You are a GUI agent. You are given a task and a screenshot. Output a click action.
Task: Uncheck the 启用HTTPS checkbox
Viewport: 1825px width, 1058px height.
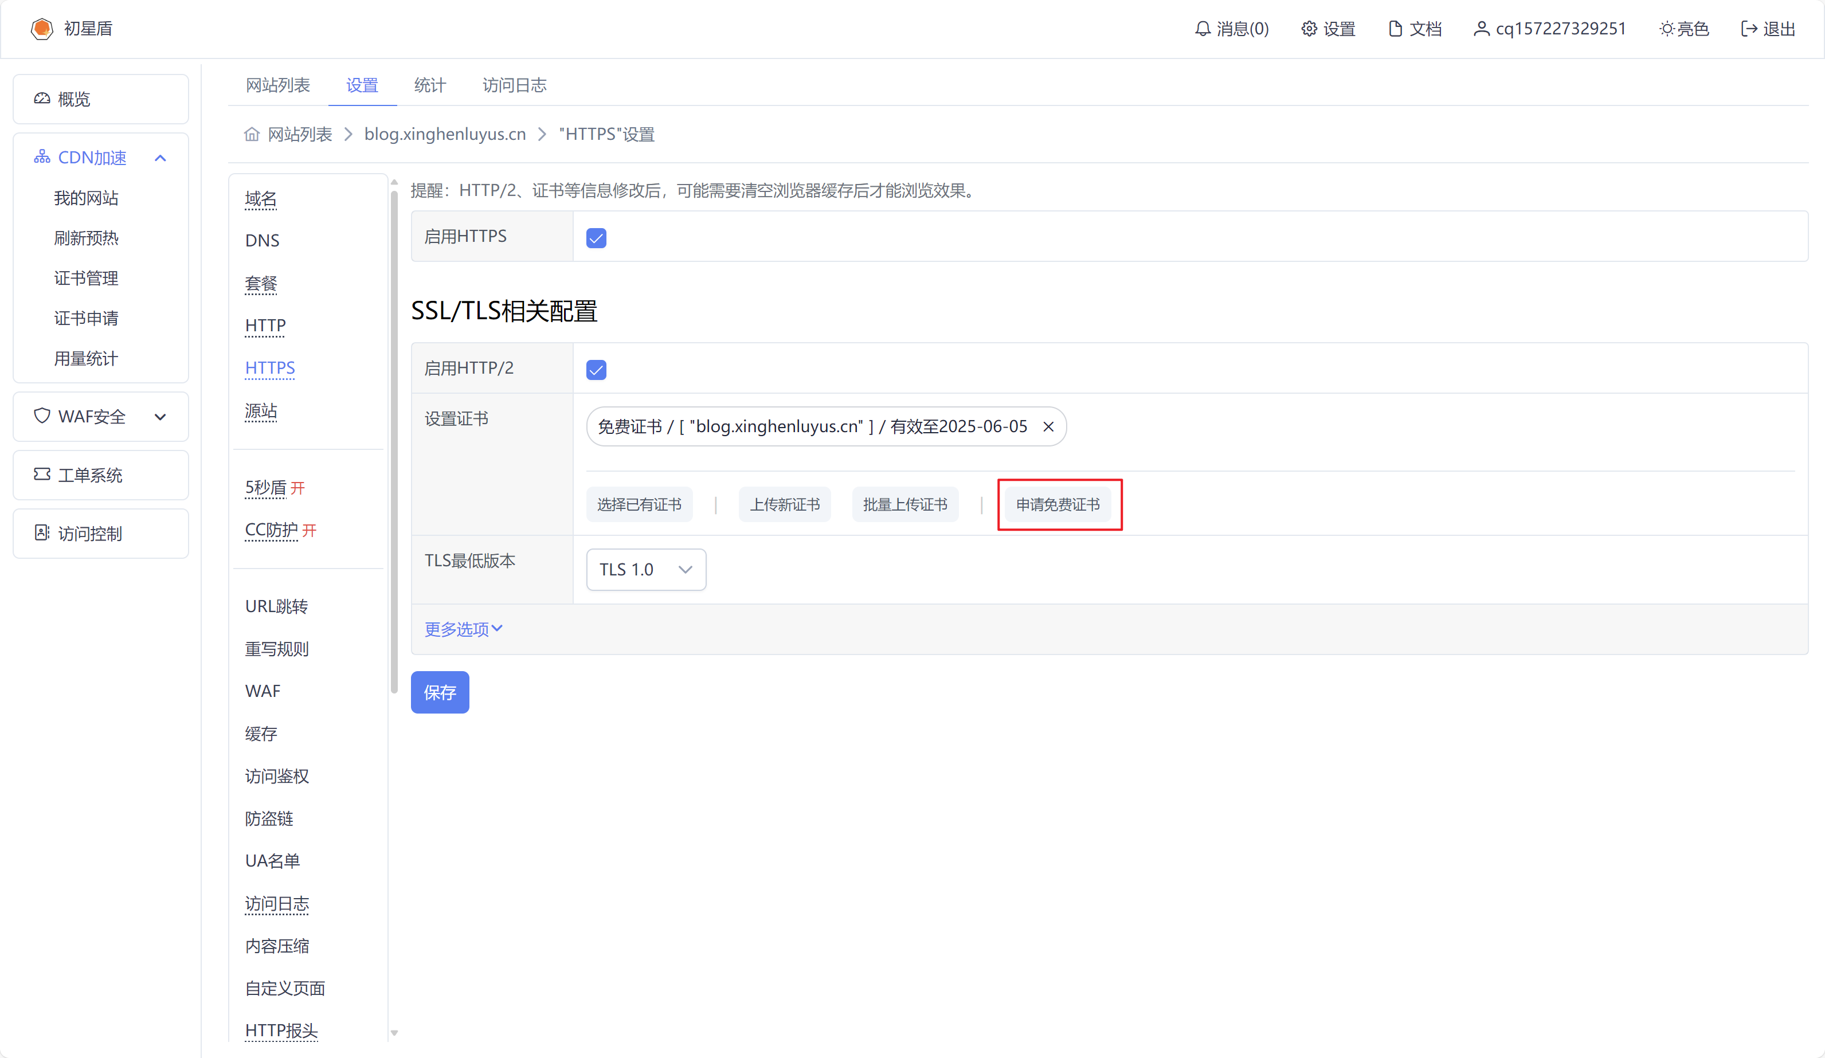(596, 238)
